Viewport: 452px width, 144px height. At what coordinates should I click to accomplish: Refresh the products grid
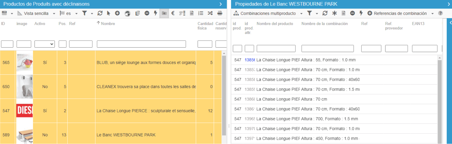(x=100, y=13)
